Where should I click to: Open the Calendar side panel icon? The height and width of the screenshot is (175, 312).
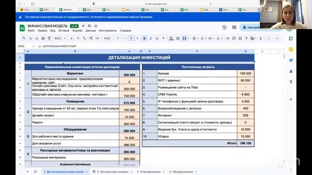[291, 38]
